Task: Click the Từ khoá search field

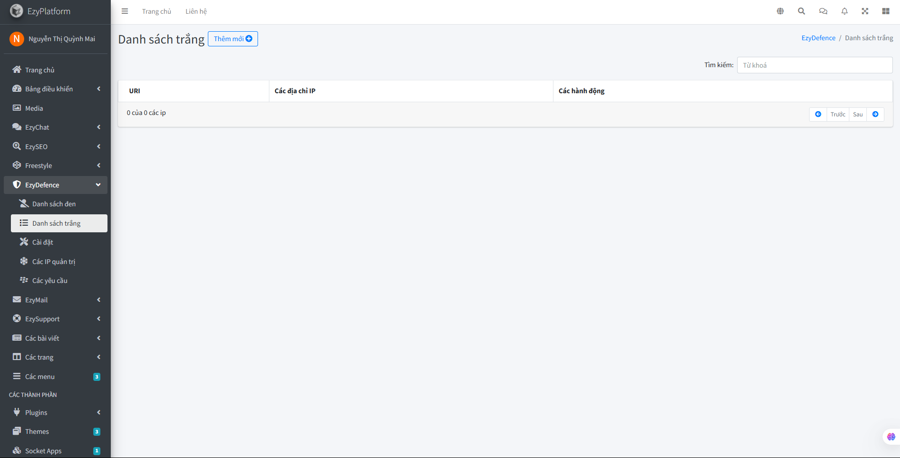Action: 814,65
